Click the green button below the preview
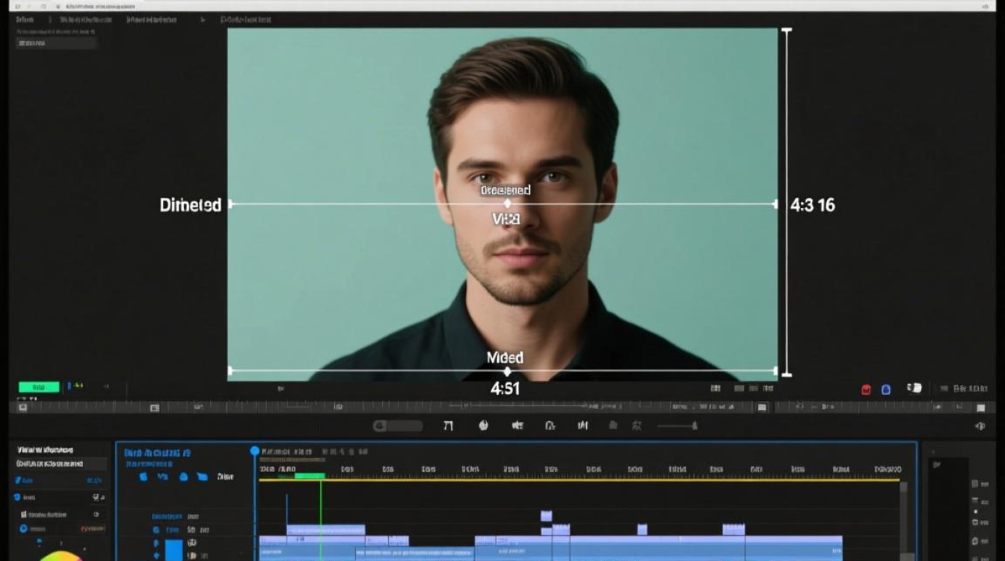Screen dimensions: 1005x561 click(x=39, y=387)
